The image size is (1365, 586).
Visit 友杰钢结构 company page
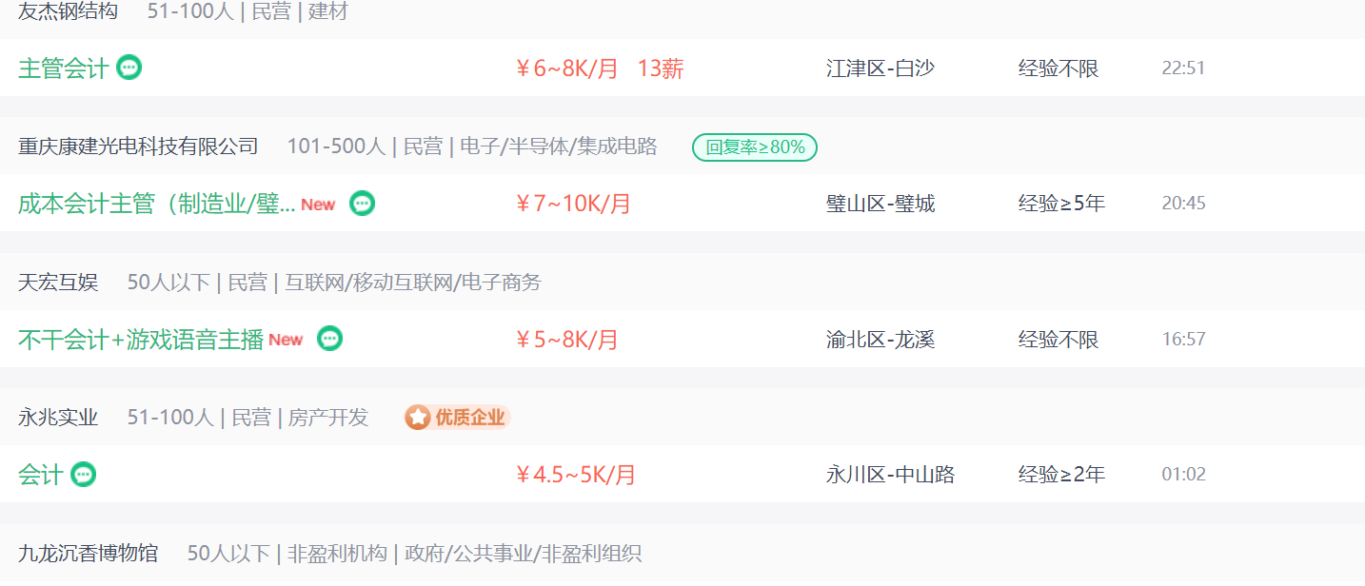[x=68, y=12]
